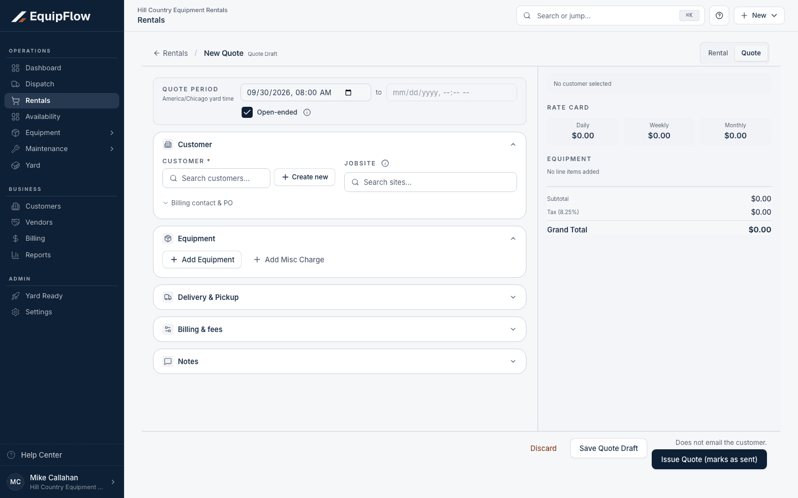This screenshot has width=798, height=498.
Task: Click Add Misc Charge
Action: pyautogui.click(x=289, y=260)
